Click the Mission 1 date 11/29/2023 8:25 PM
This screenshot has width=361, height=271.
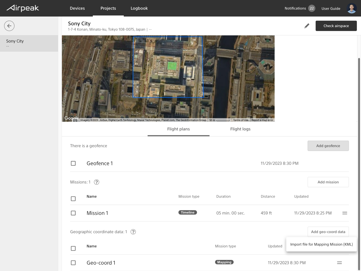(x=313, y=213)
